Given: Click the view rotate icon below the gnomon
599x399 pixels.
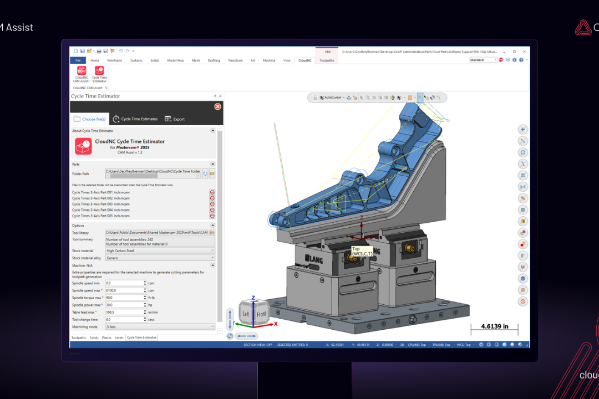Looking at the screenshot, I should [x=230, y=336].
